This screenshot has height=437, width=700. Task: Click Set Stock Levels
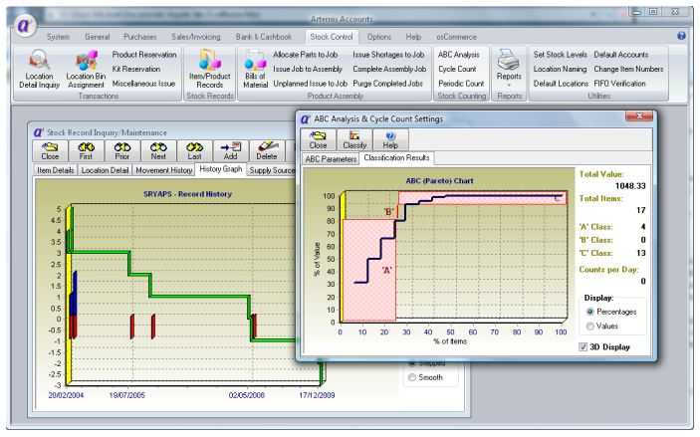[561, 55]
